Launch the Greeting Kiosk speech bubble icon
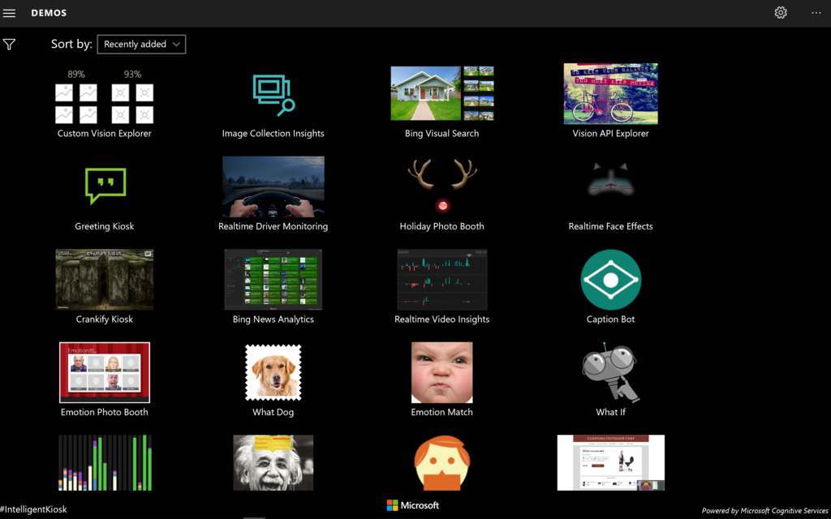This screenshot has width=831, height=519. coord(105,186)
